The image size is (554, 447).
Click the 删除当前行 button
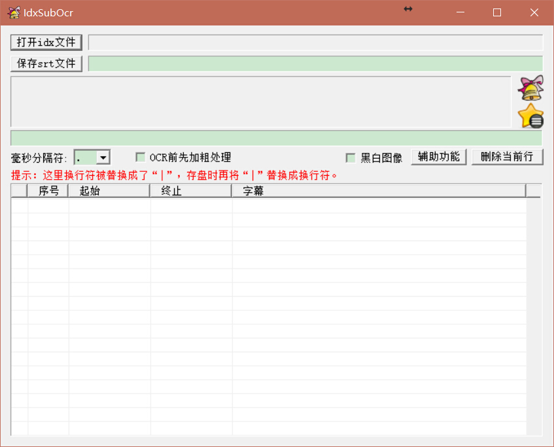tap(507, 157)
